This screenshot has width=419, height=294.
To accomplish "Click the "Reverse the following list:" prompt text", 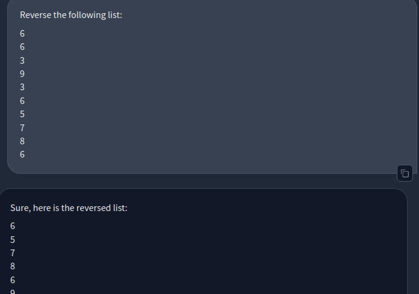I will pyautogui.click(x=71, y=14).
